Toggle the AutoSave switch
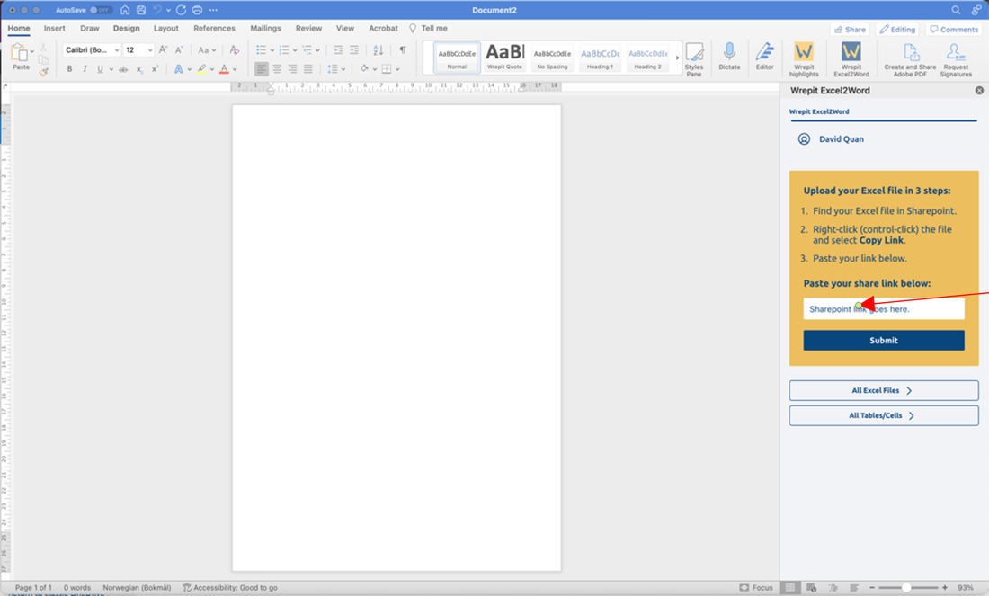Viewport: 989px width, 596px height. pos(100,10)
